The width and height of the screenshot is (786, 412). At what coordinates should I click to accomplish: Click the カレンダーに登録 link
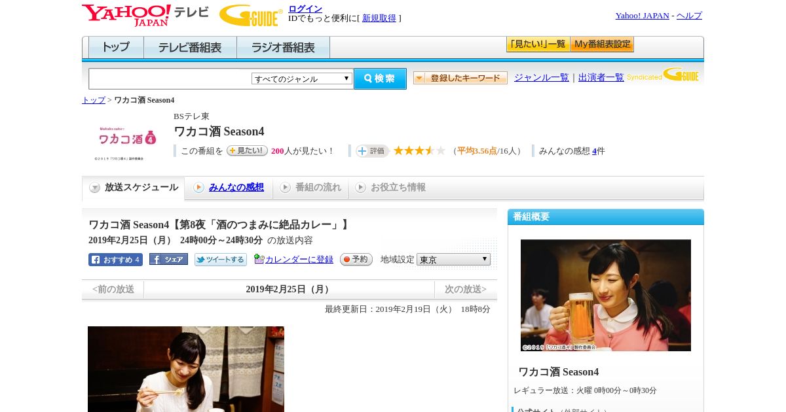[299, 260]
